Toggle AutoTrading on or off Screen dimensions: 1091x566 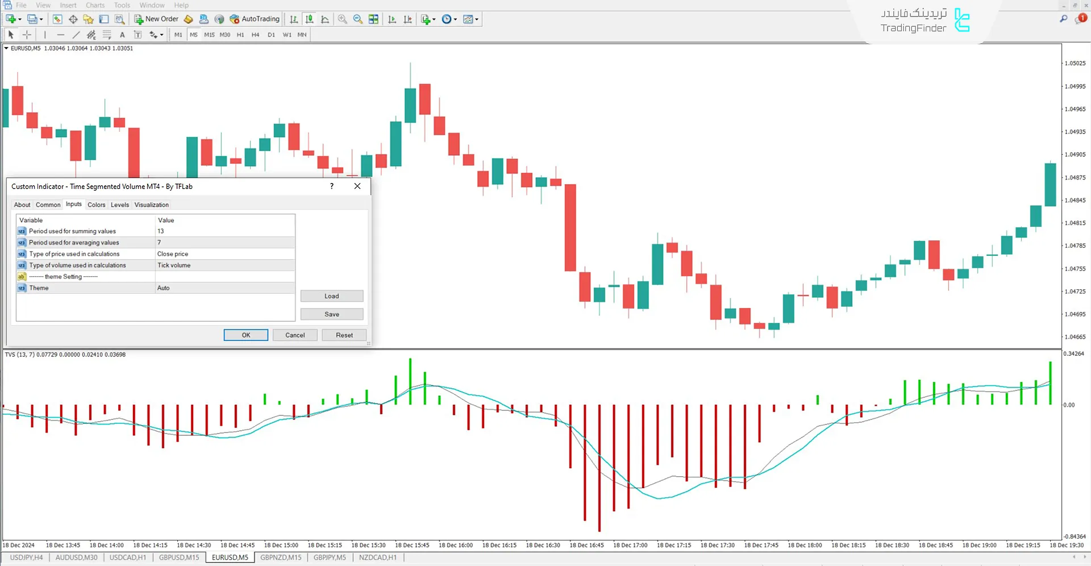click(254, 19)
